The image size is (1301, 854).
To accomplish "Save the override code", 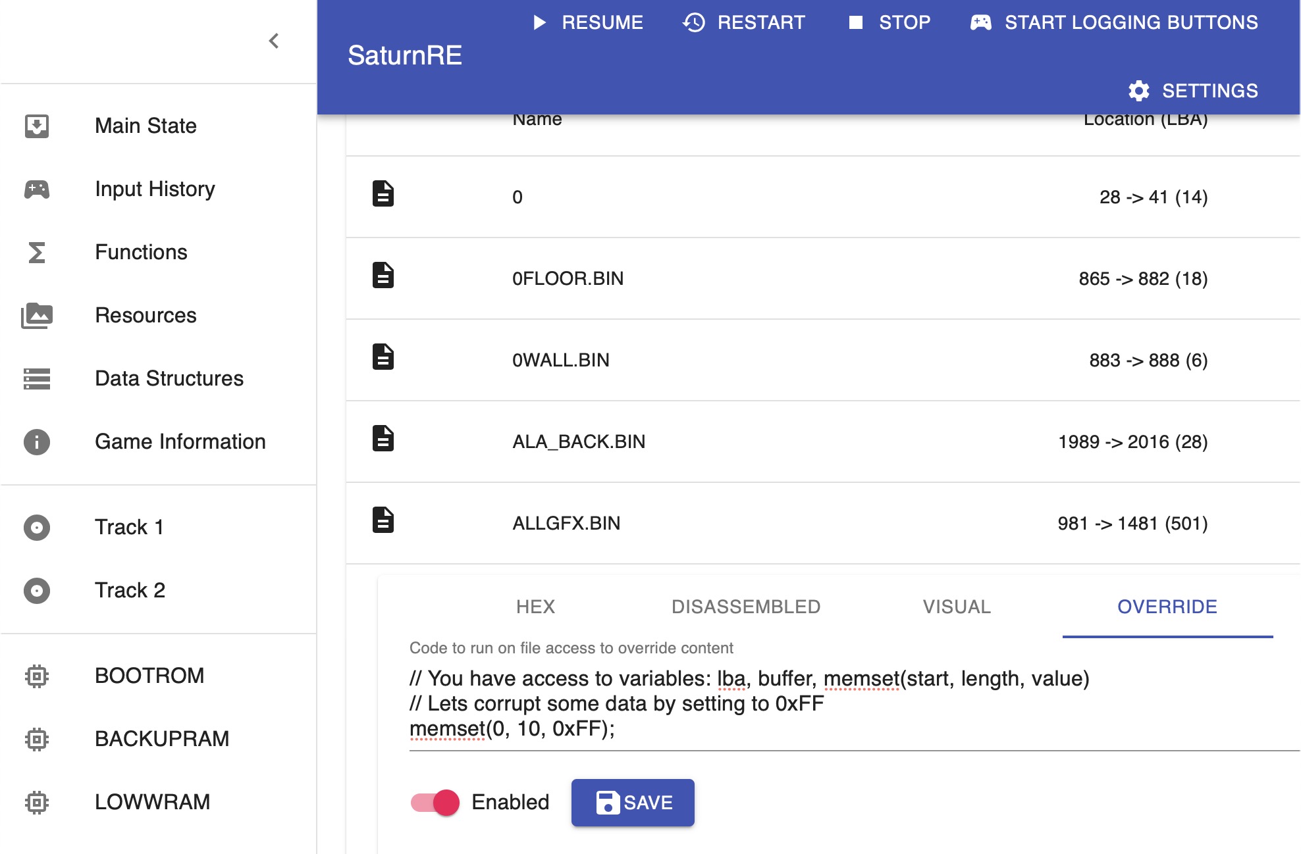I will (633, 803).
